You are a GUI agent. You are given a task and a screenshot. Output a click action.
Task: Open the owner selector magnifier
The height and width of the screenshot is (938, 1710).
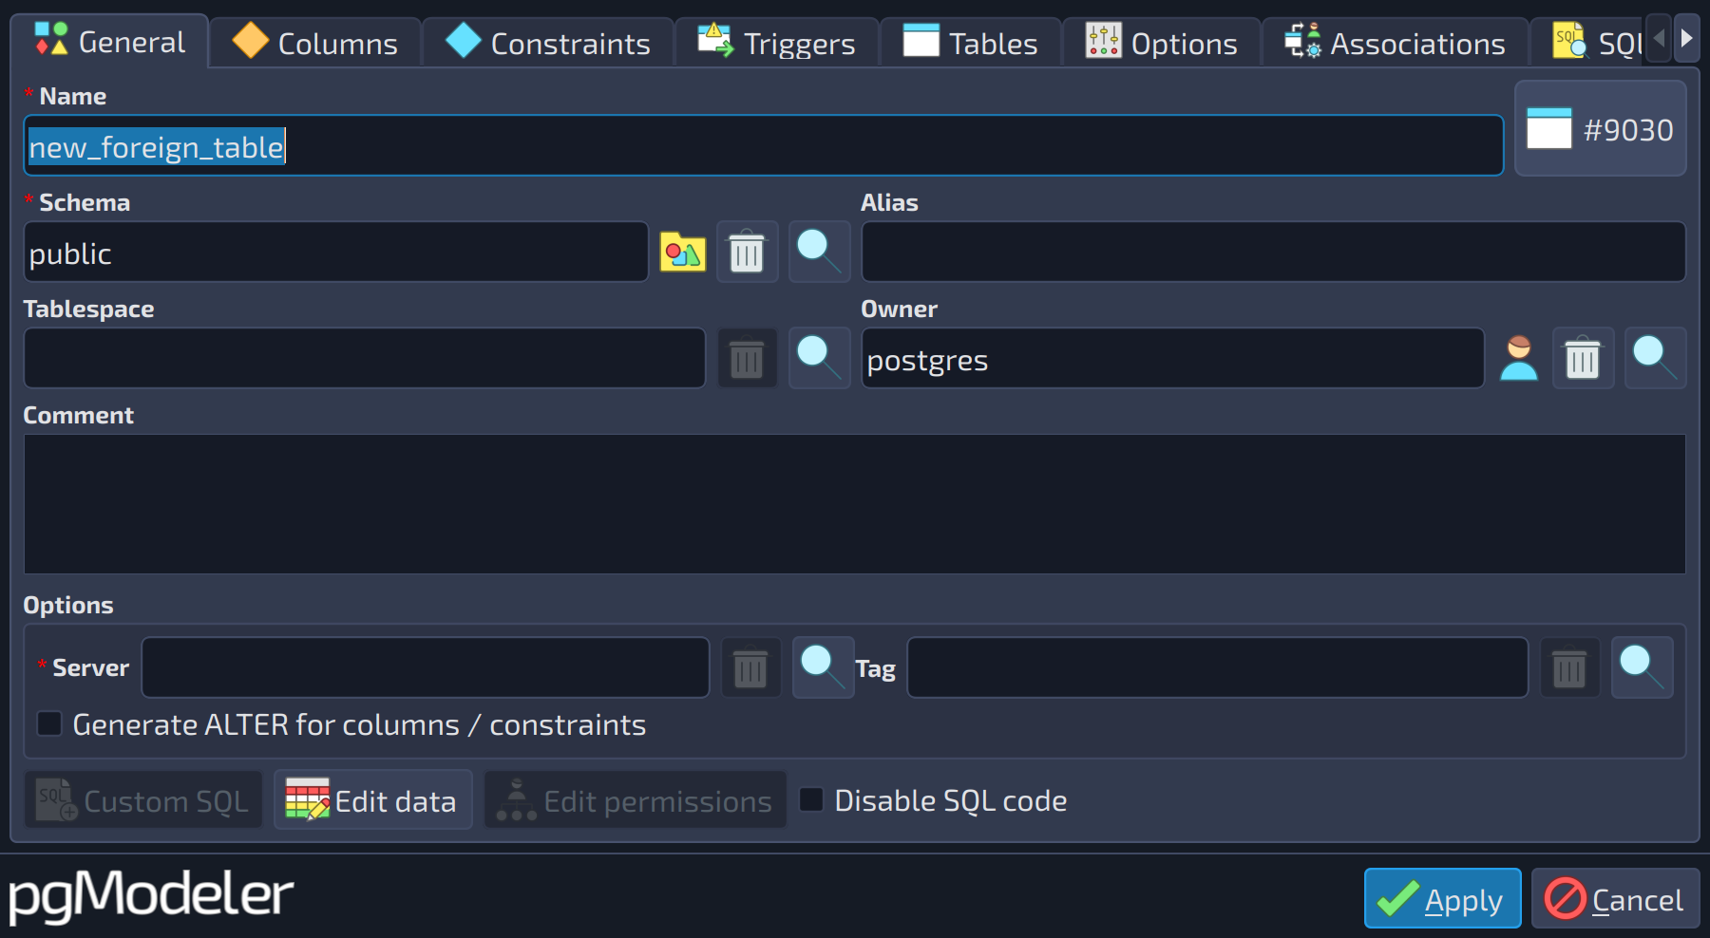(x=1655, y=359)
